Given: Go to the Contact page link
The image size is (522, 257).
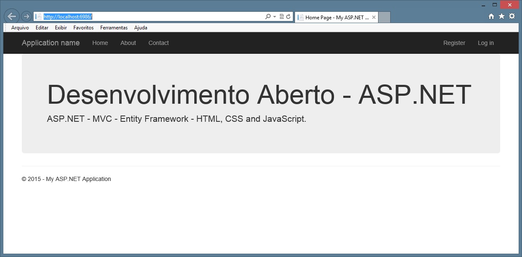Looking at the screenshot, I should pyautogui.click(x=159, y=43).
